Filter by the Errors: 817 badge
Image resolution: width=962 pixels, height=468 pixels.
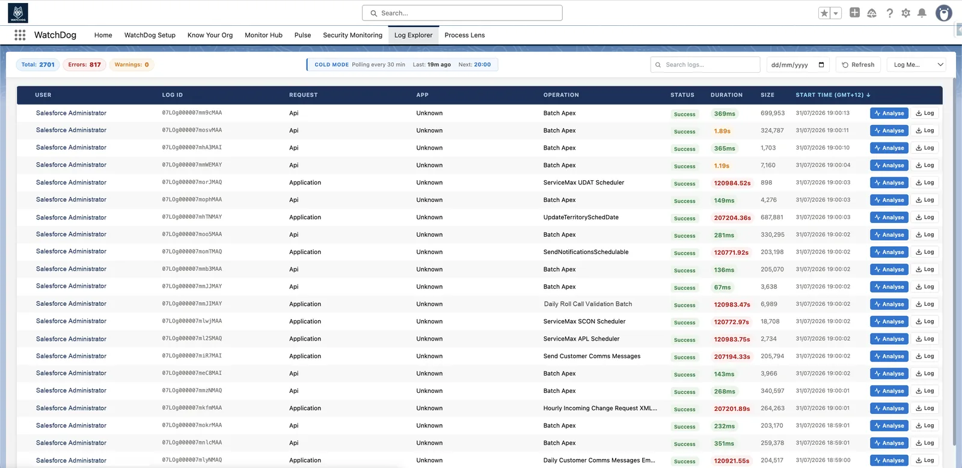click(x=84, y=64)
